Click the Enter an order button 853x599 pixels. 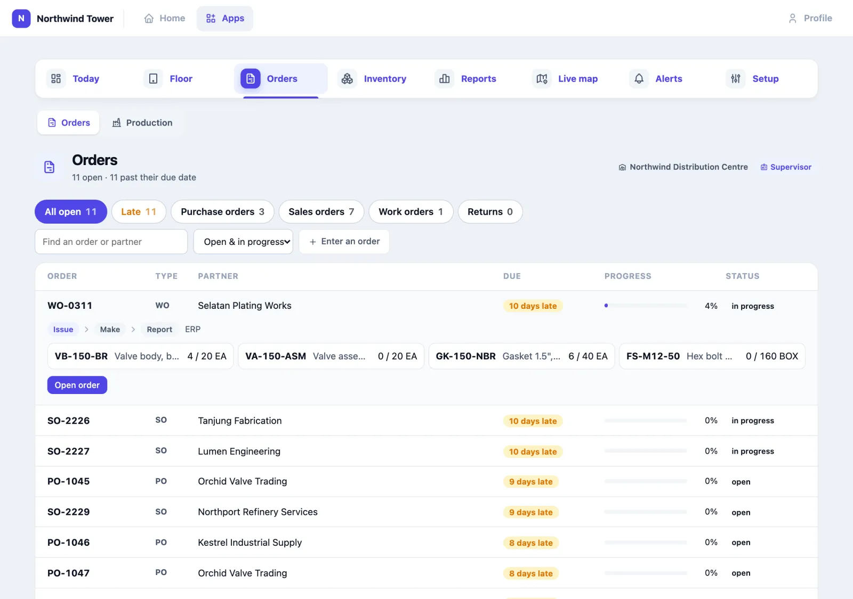[344, 242]
